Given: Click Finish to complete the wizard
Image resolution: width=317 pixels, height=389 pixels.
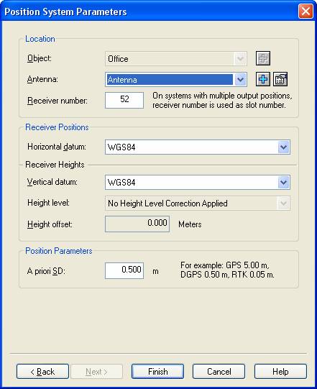Looking at the screenshot, I should pyautogui.click(x=157, y=372).
